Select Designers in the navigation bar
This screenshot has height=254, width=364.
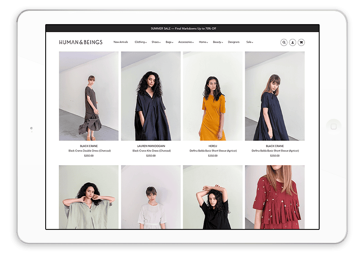pyautogui.click(x=233, y=42)
